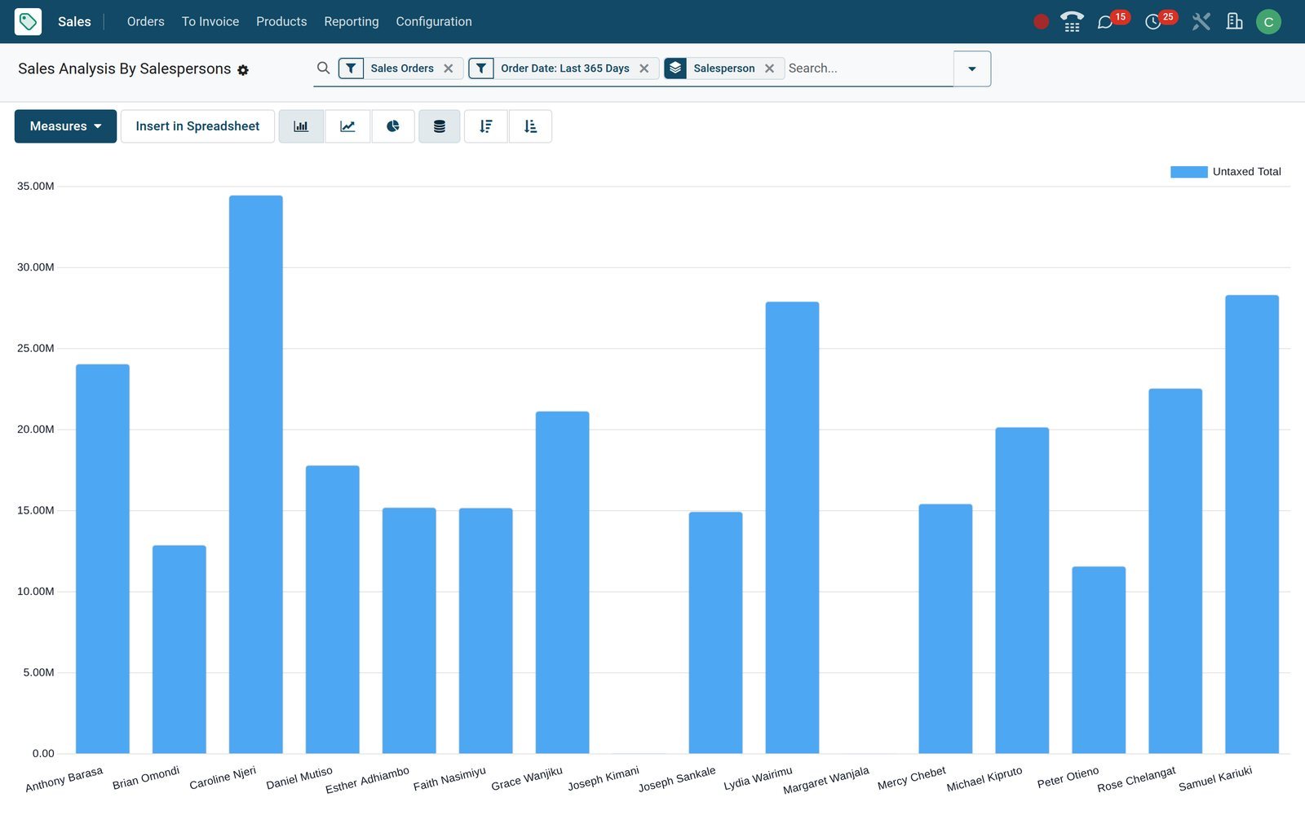Click the Sales app name link
The image size is (1305, 815).
click(74, 22)
